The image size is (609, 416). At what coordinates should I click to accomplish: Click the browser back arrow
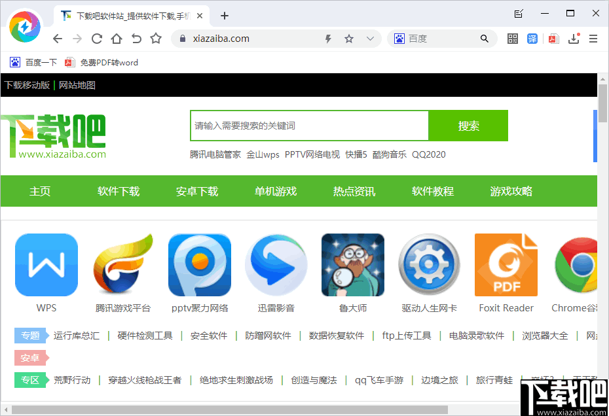click(58, 39)
